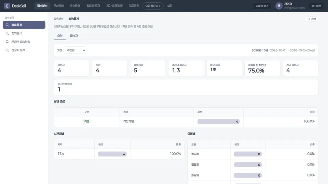Open 신청자 분석 in the sidebar

24,50
